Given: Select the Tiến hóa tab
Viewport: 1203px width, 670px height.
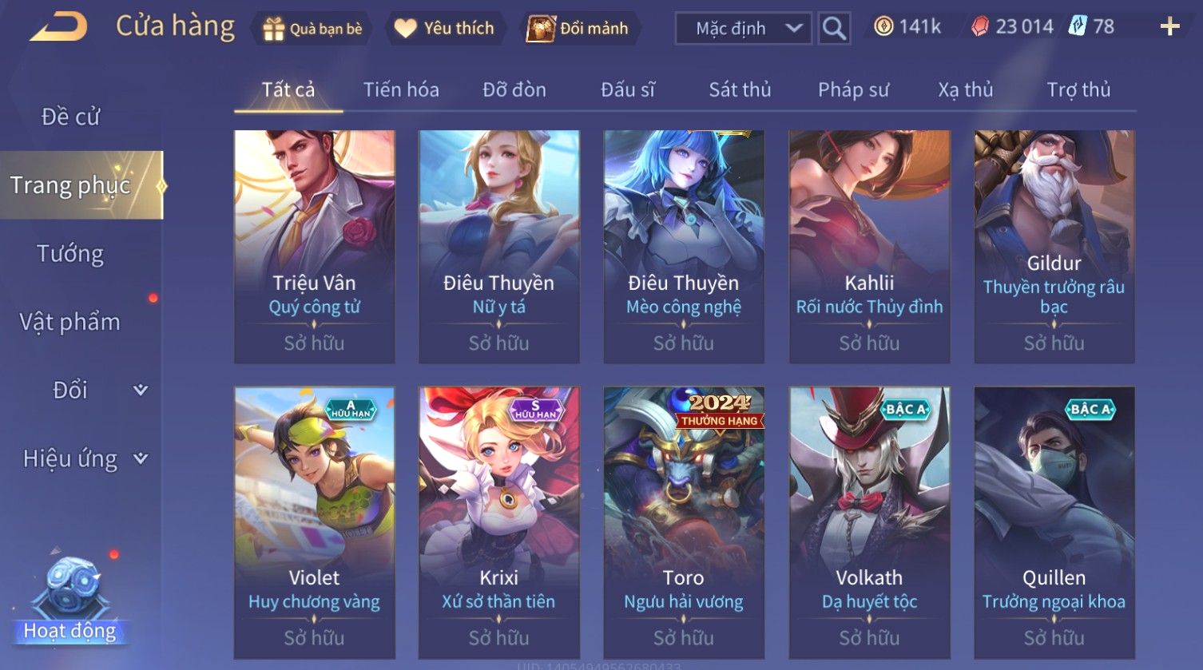Looking at the screenshot, I should (401, 89).
